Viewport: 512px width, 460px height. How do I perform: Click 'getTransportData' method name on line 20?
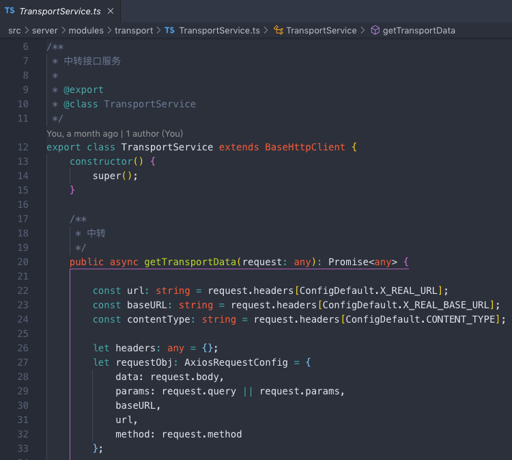[x=190, y=262]
